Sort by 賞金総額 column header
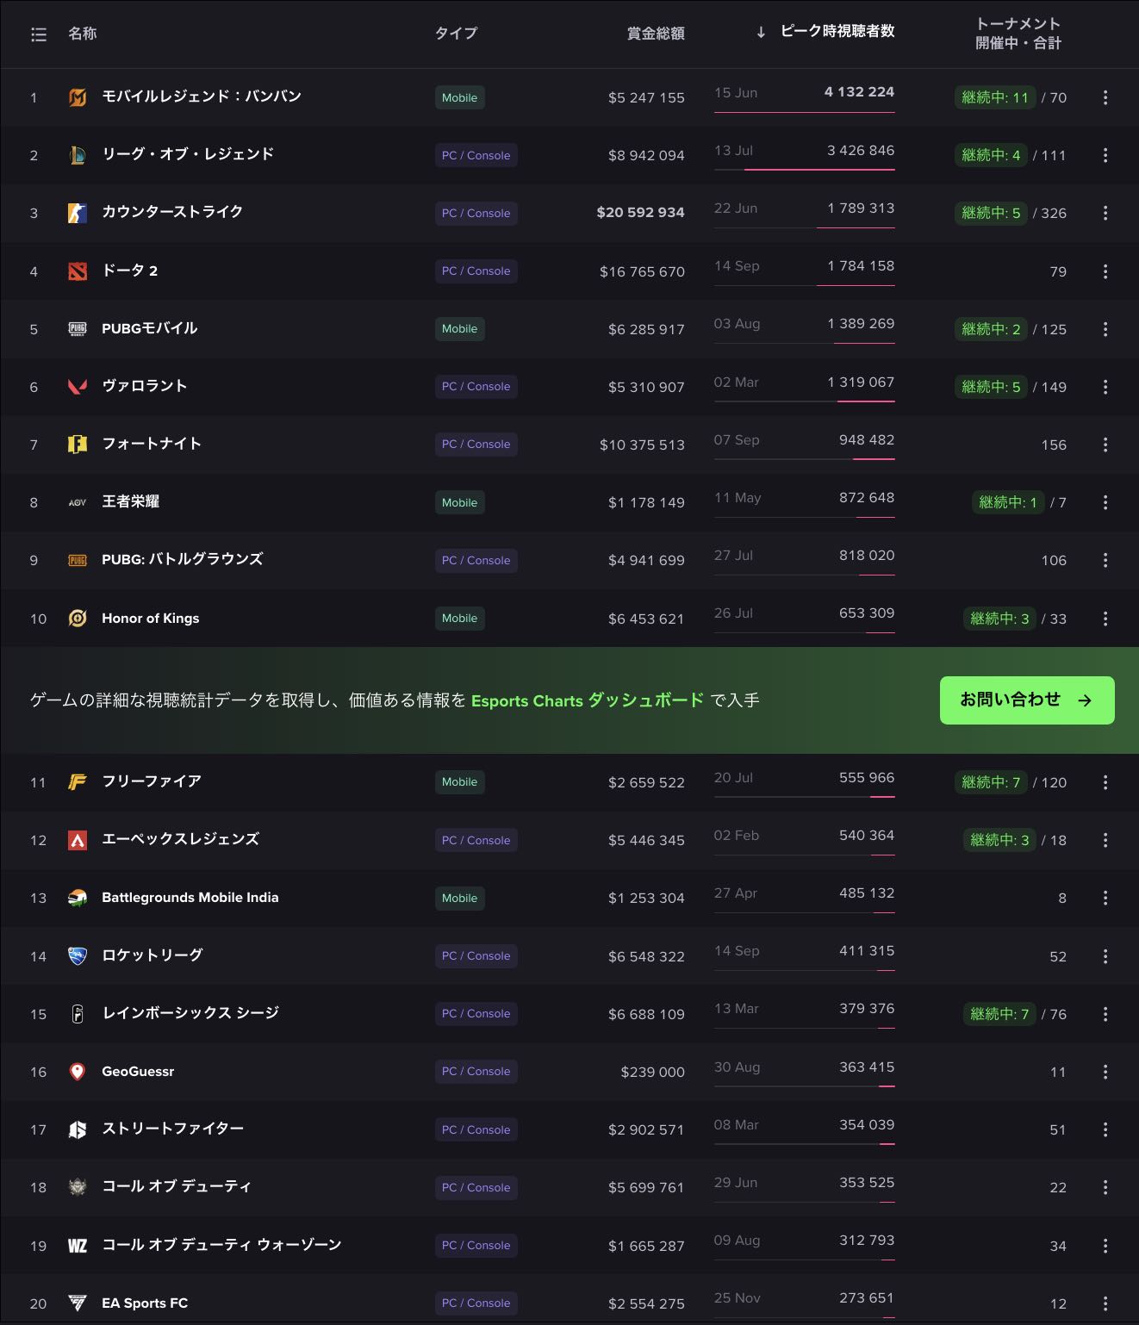Screen dimensions: 1139x1325 [x=656, y=34]
